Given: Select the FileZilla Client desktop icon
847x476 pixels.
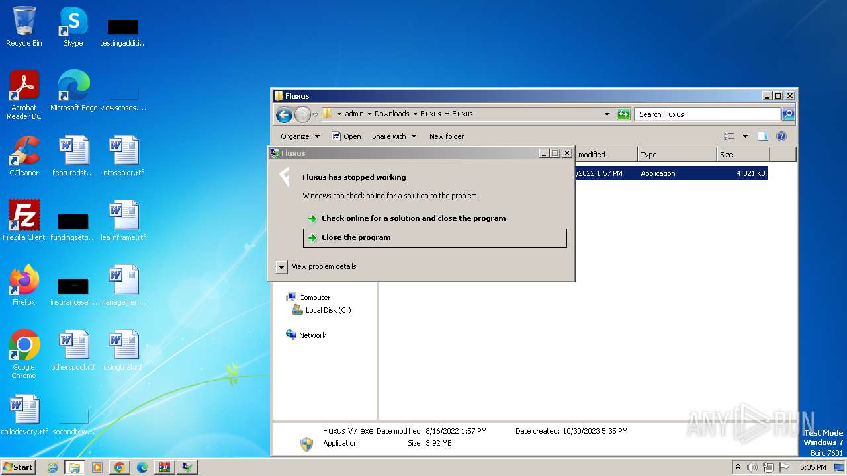Looking at the screenshot, I should pyautogui.click(x=24, y=216).
